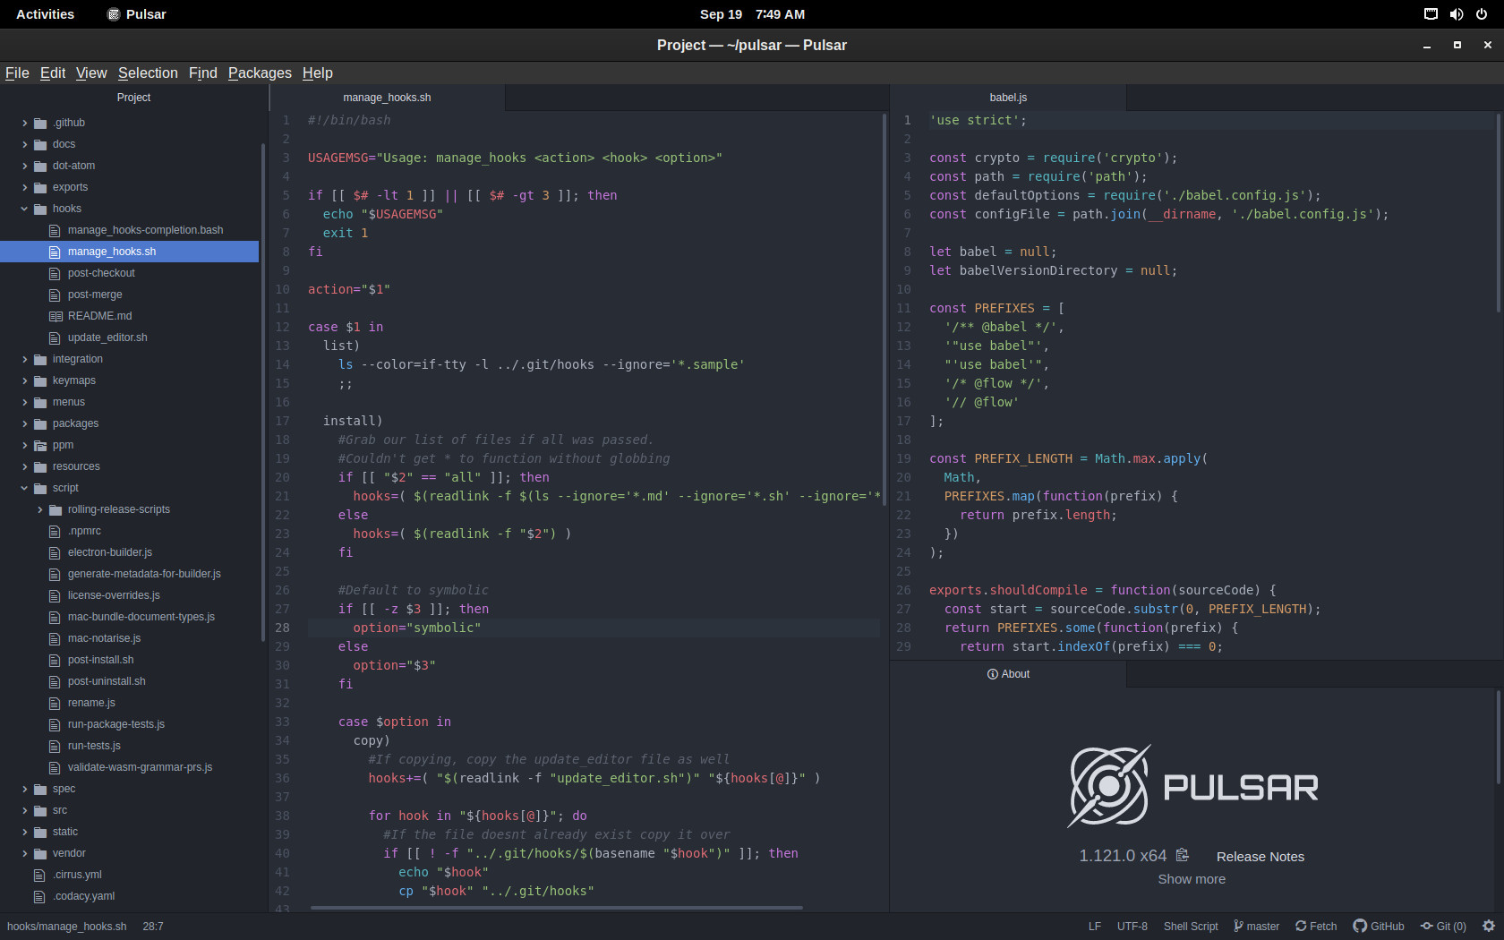Open validate-wasm-grammar-prs.js in the tree
The image size is (1504, 940).
(140, 767)
